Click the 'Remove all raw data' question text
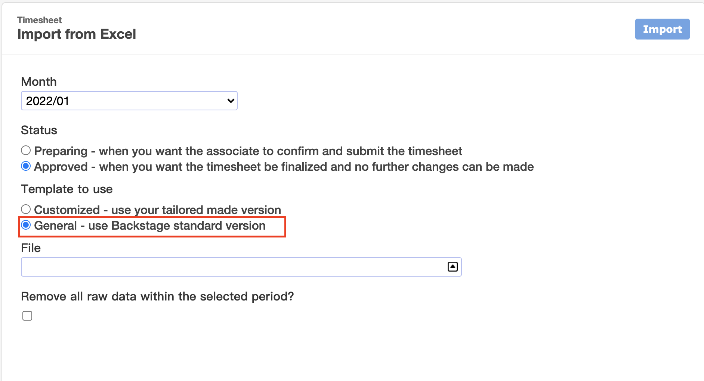The width and height of the screenshot is (704, 381). [x=157, y=296]
